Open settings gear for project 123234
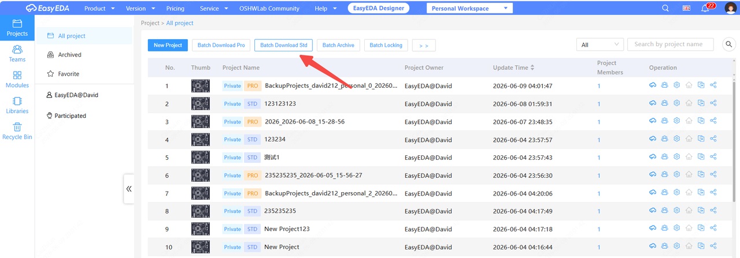 676,139
